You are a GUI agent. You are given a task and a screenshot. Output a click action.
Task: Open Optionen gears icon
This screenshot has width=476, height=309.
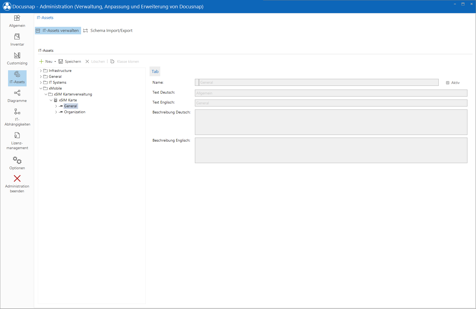[x=17, y=160]
